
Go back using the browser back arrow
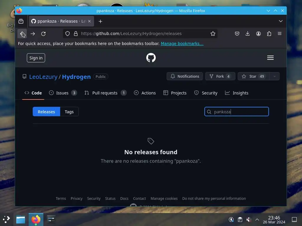22,34
